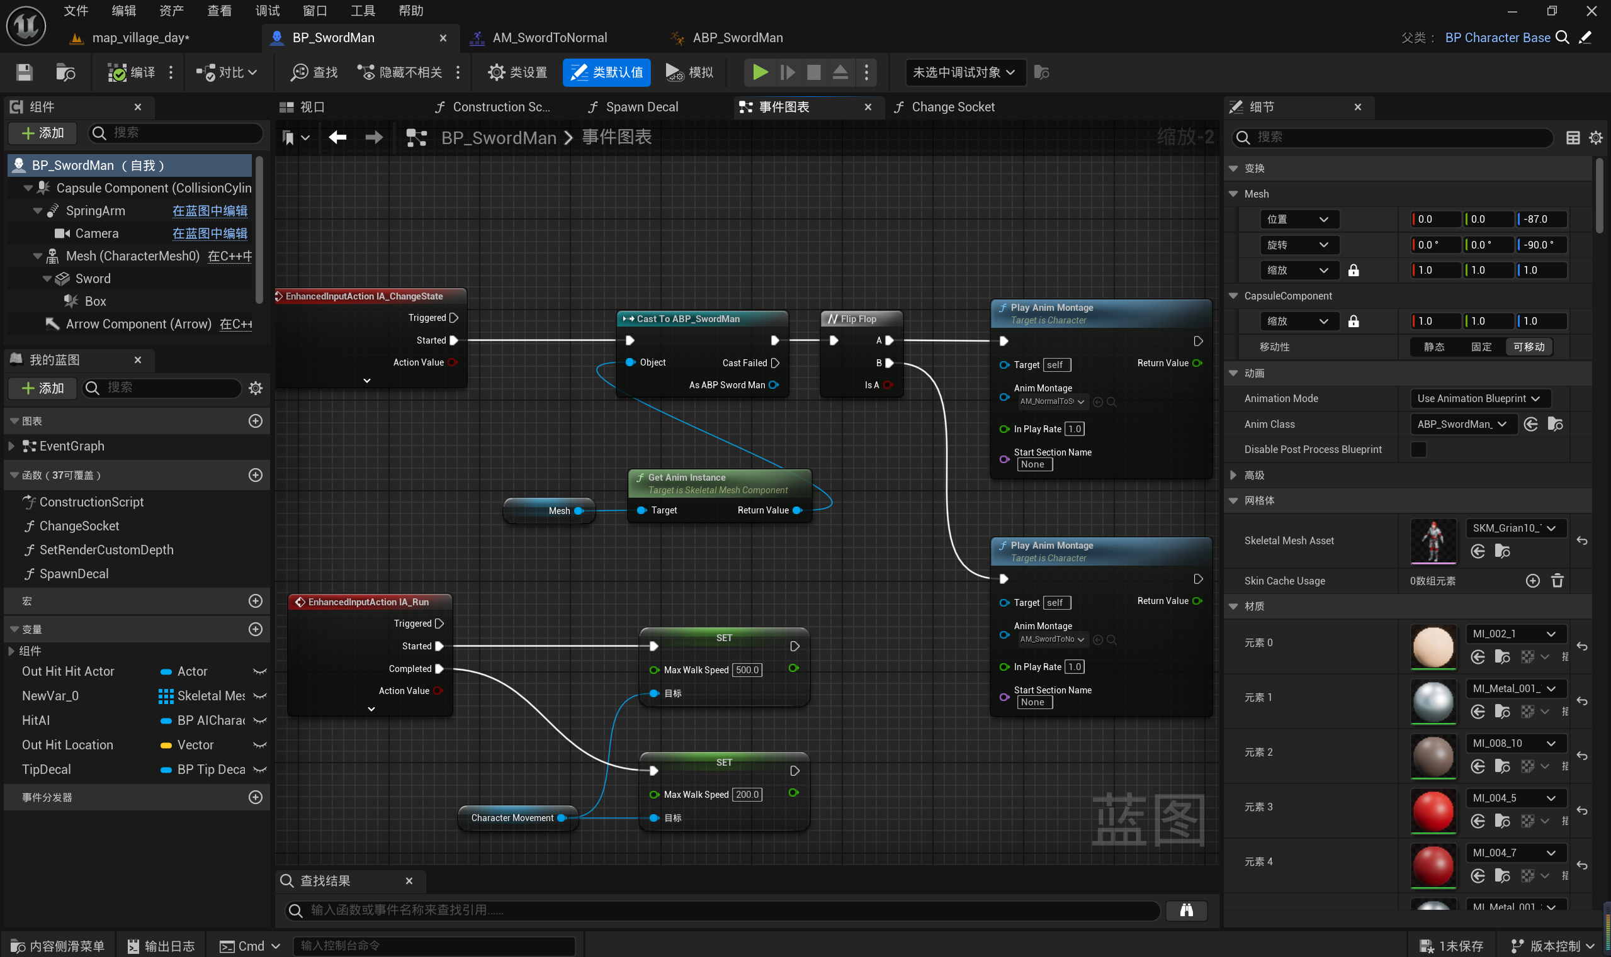Open Class Settings (类设置)
Image resolution: width=1611 pixels, height=957 pixels.
[517, 72]
